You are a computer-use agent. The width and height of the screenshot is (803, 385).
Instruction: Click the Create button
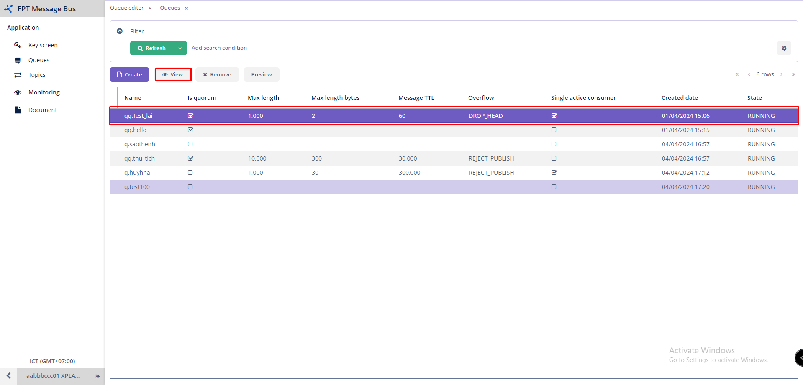(x=129, y=75)
